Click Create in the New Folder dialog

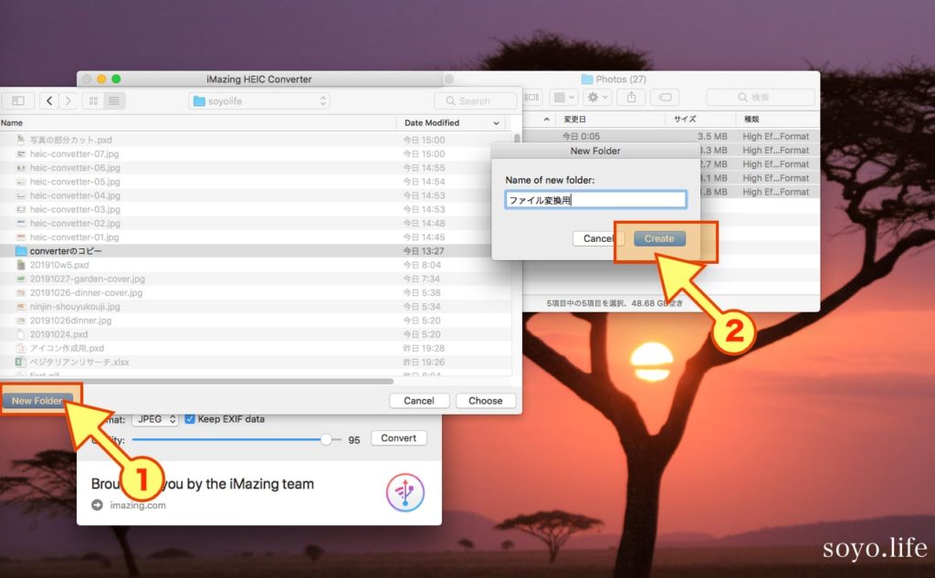pyautogui.click(x=659, y=238)
